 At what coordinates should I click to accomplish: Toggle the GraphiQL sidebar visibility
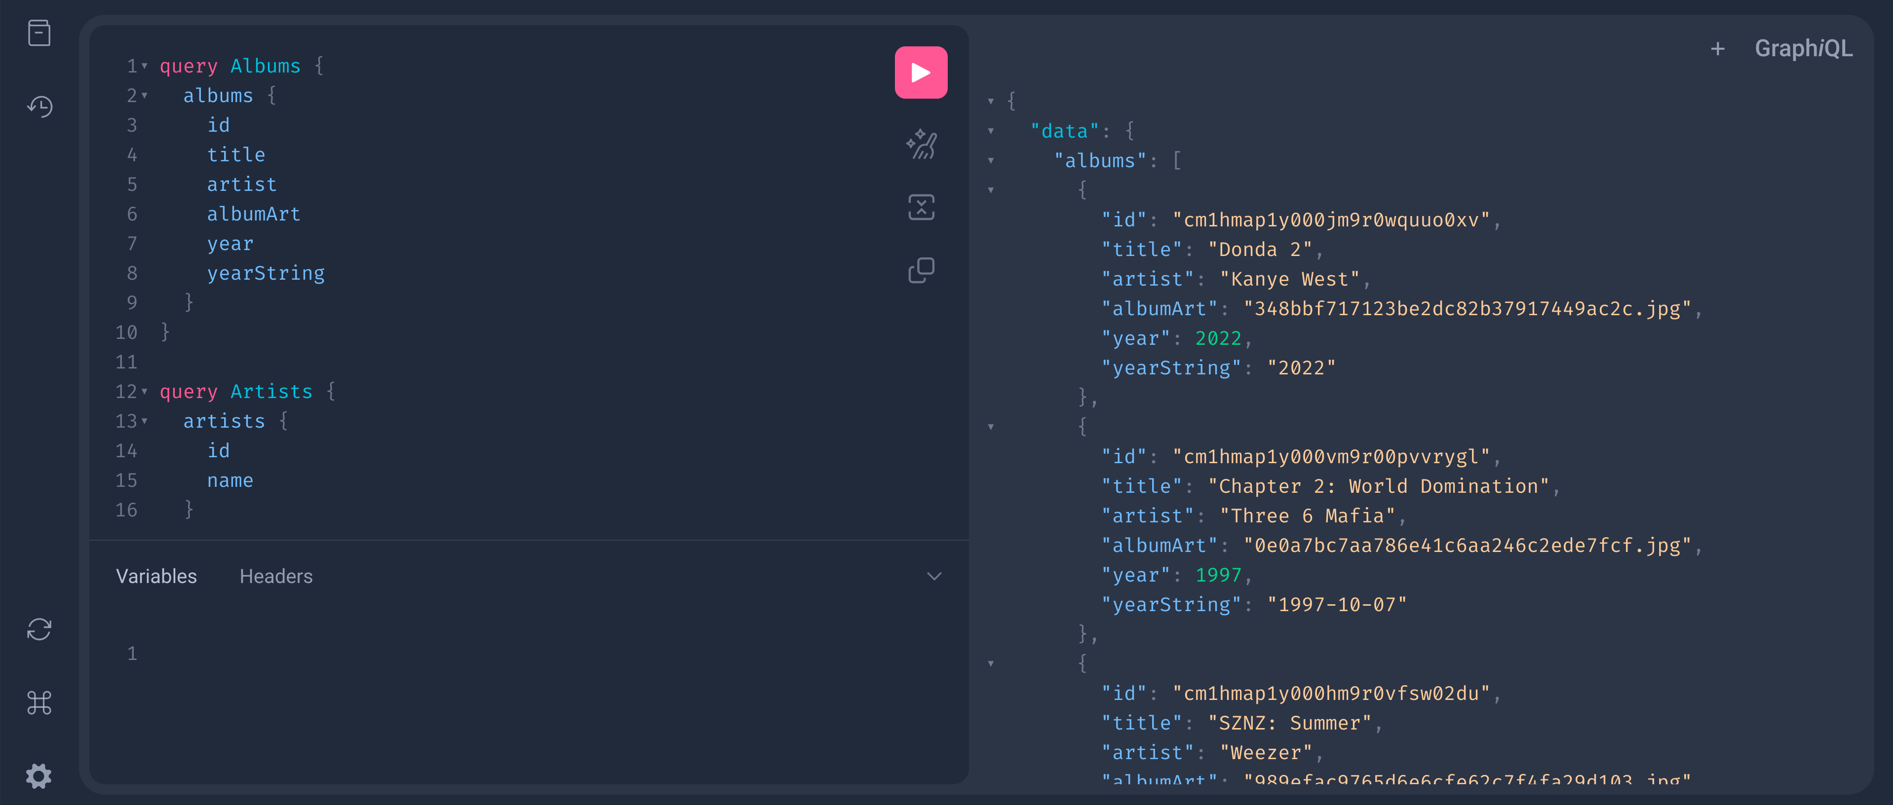coord(38,33)
